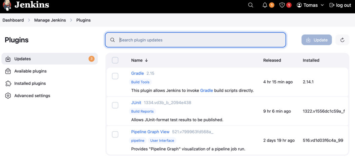Open the Gradle plugin link
The image size is (355, 164).
tap(137, 73)
